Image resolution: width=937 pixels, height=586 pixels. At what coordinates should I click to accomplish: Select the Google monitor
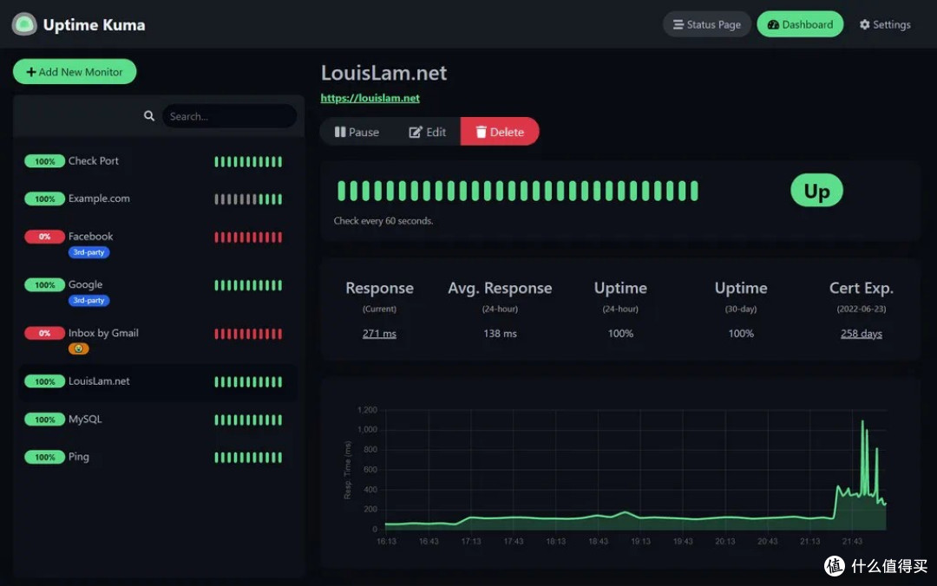159,291
